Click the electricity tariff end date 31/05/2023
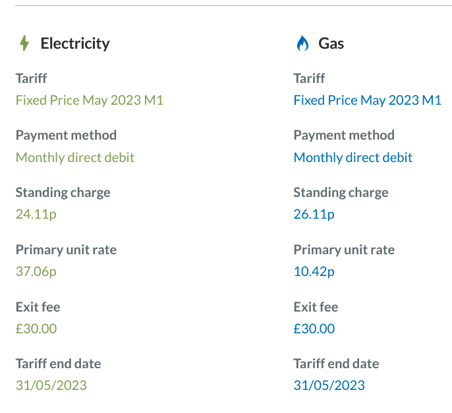452x413 pixels. 51,385
